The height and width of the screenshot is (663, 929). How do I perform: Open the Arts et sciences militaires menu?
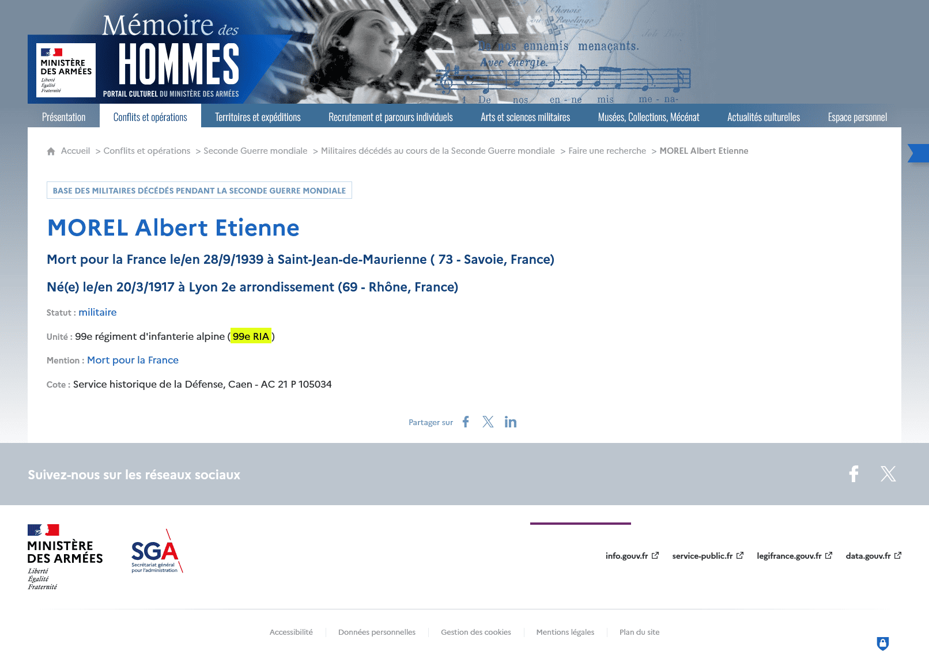[x=526, y=117]
